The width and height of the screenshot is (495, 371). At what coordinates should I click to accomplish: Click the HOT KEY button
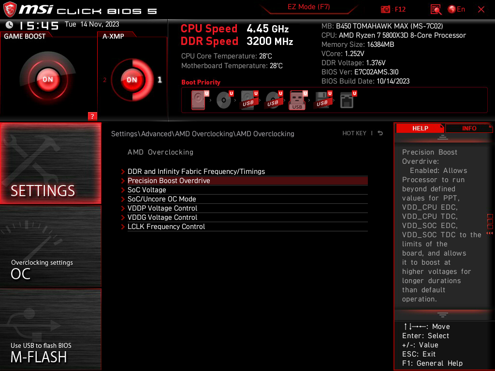[354, 133]
